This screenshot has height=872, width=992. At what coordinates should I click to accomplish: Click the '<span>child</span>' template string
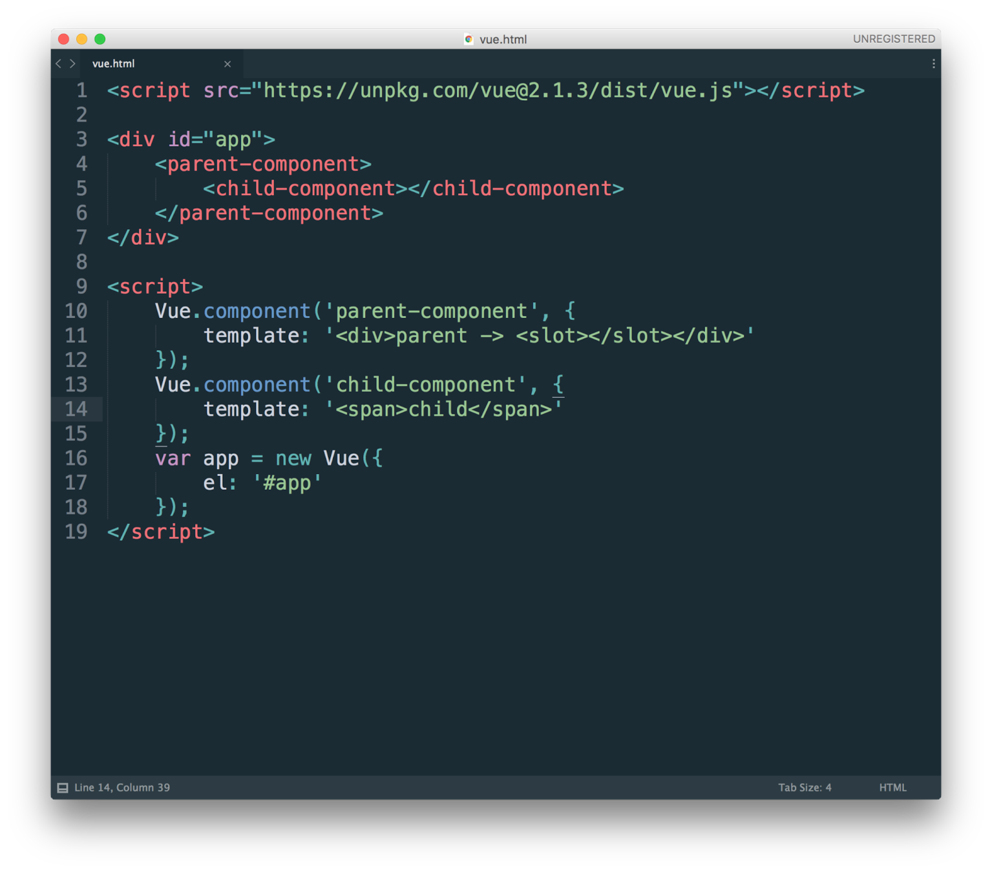coord(443,410)
